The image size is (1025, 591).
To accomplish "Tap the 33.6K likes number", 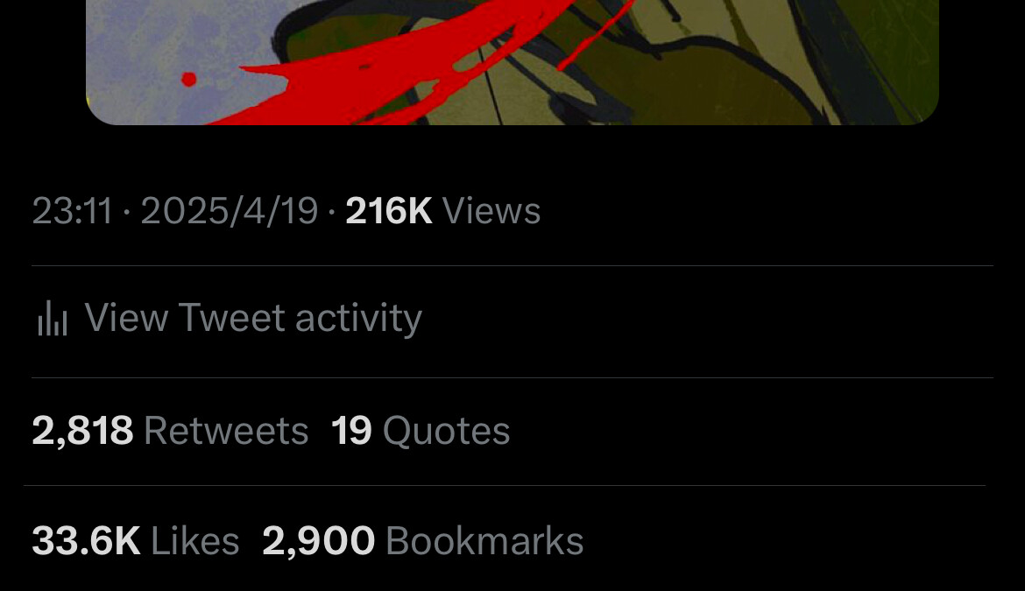I will click(86, 541).
